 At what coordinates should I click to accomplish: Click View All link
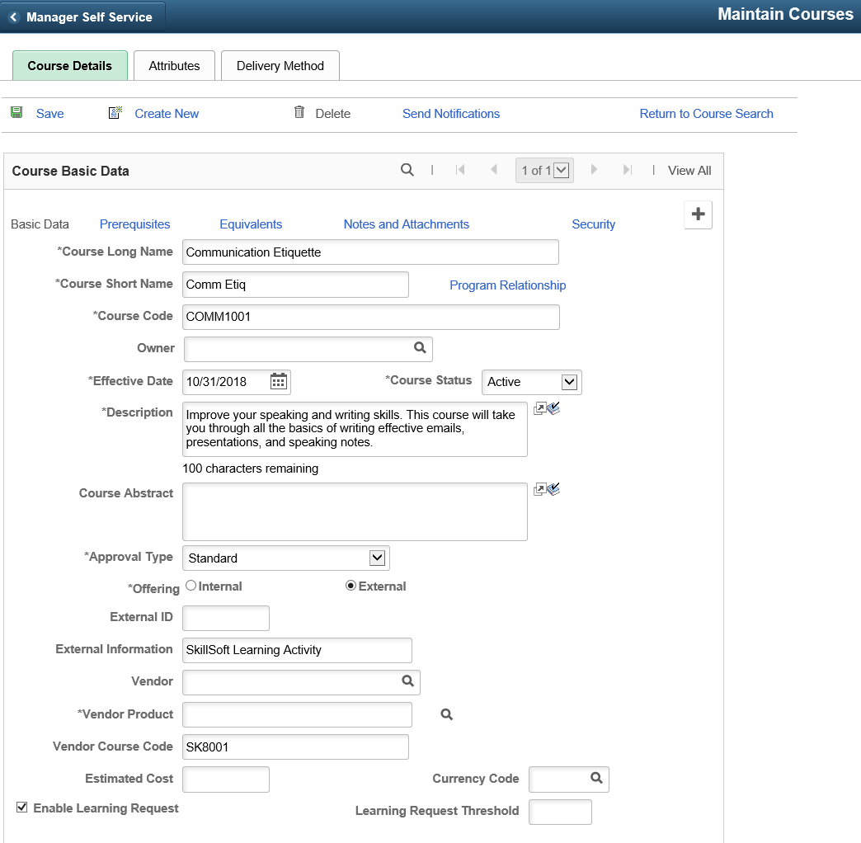(x=689, y=170)
